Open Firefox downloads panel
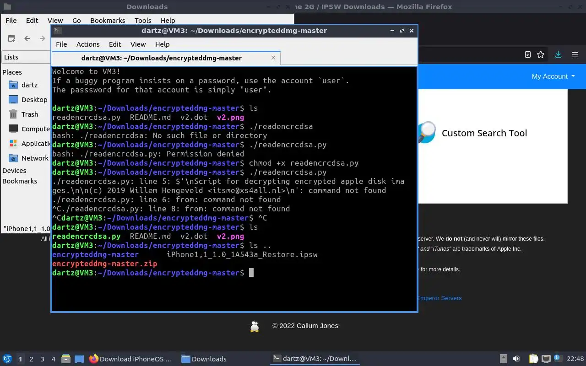This screenshot has height=366, width=586. 558,54
